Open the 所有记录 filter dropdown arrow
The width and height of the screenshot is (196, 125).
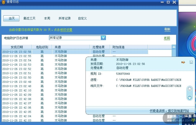103,38
